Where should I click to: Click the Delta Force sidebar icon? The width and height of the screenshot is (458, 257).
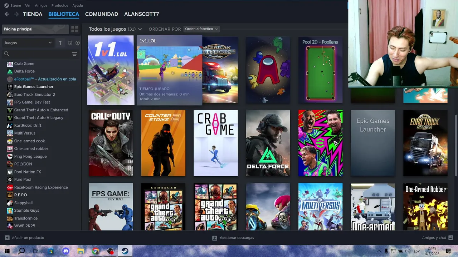click(10, 71)
